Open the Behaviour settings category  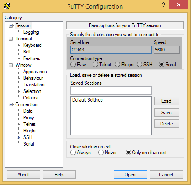click(x=33, y=78)
